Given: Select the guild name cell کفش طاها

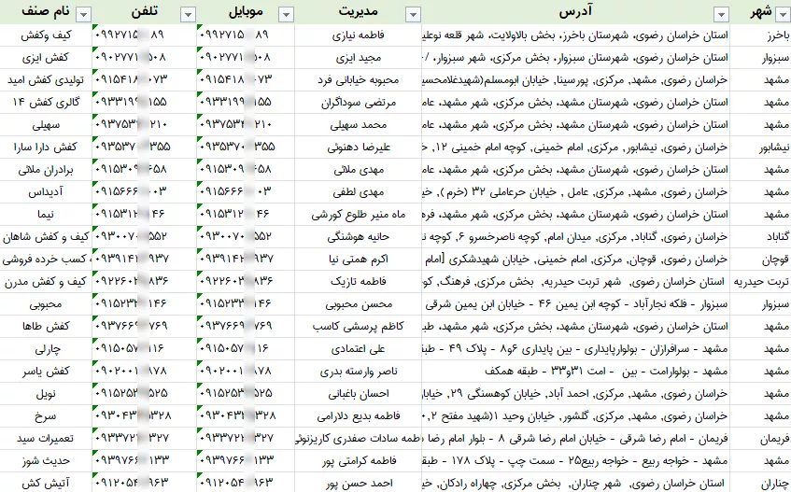Looking at the screenshot, I should (x=46, y=326).
